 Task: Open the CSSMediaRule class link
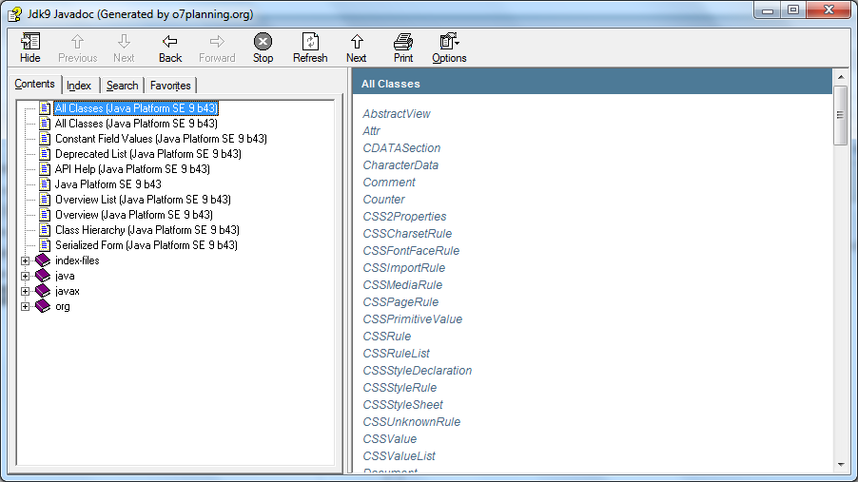point(402,285)
